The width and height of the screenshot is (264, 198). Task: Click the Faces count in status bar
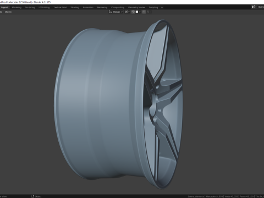pyautogui.click(x=247, y=196)
